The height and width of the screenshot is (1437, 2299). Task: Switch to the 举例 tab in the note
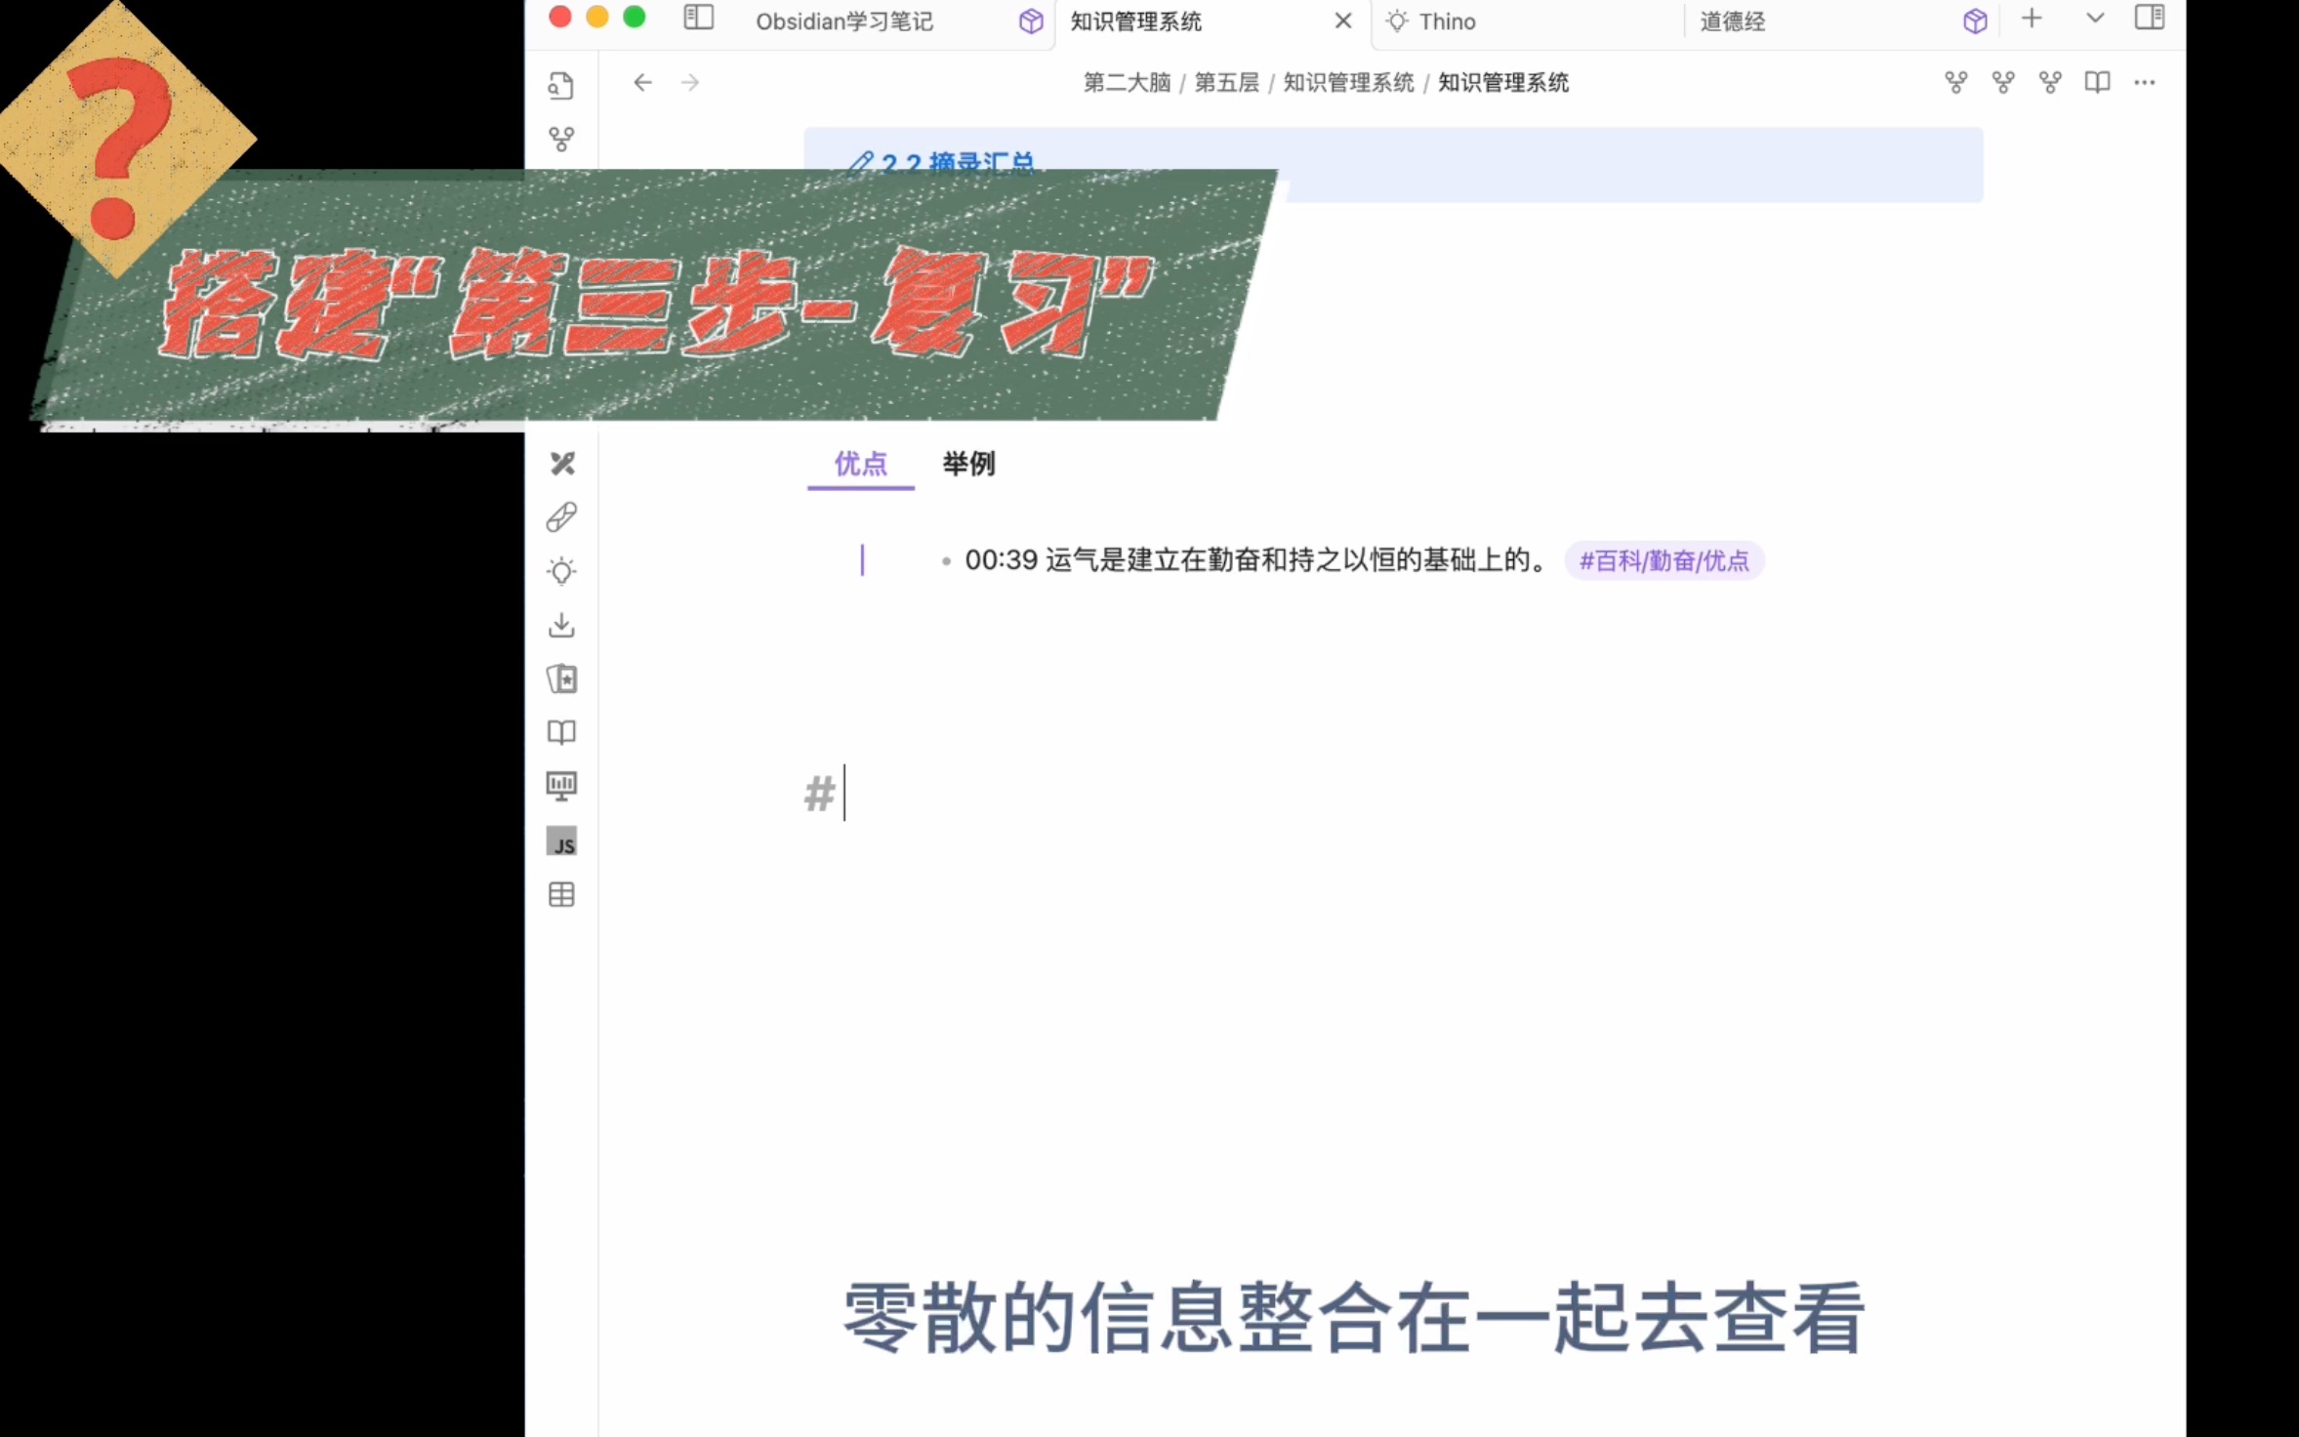967,465
